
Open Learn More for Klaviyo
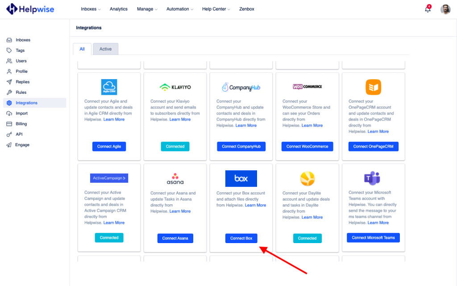pyautogui.click(x=180, y=119)
